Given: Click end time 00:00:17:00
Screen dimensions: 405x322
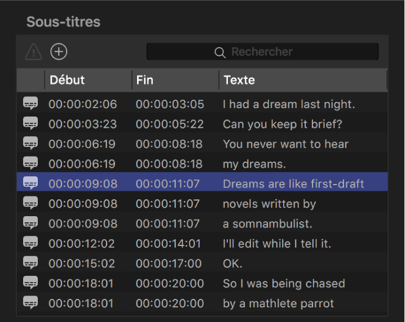Looking at the screenshot, I should [169, 263].
